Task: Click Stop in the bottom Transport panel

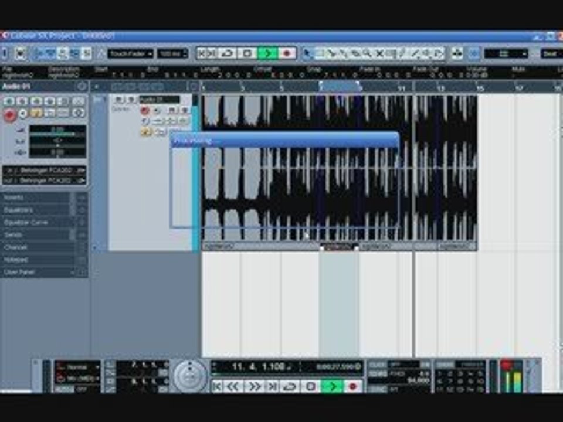Action: point(311,386)
